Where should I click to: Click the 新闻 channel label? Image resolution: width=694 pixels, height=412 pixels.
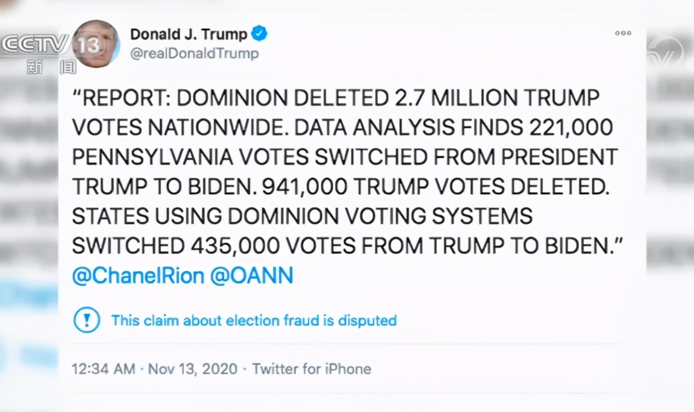pyautogui.click(x=51, y=67)
